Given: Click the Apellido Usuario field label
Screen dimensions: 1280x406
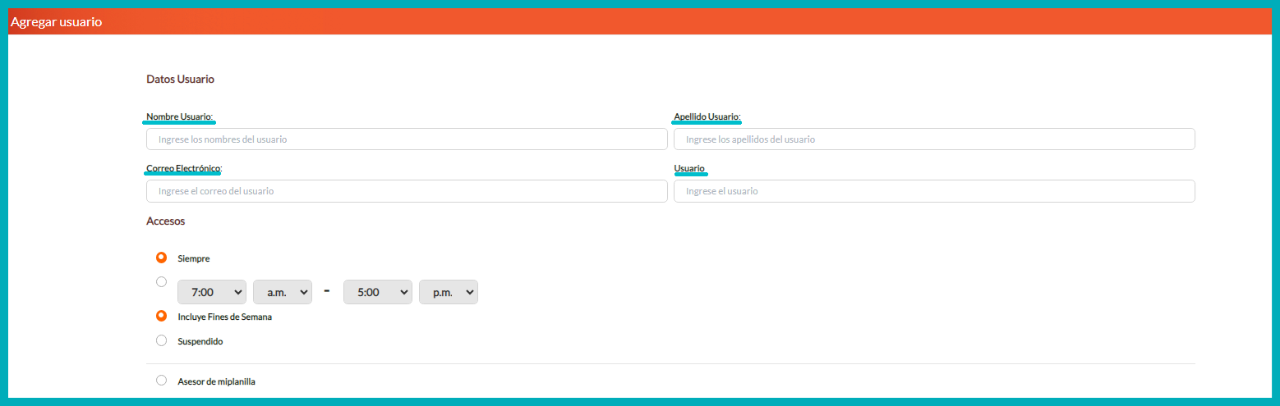Looking at the screenshot, I should click(x=707, y=116).
